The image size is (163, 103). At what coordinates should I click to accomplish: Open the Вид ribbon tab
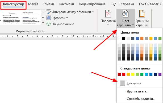pyautogui.click(x=114, y=4)
